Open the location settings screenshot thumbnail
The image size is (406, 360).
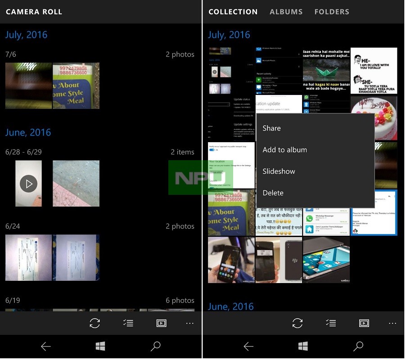point(232,166)
